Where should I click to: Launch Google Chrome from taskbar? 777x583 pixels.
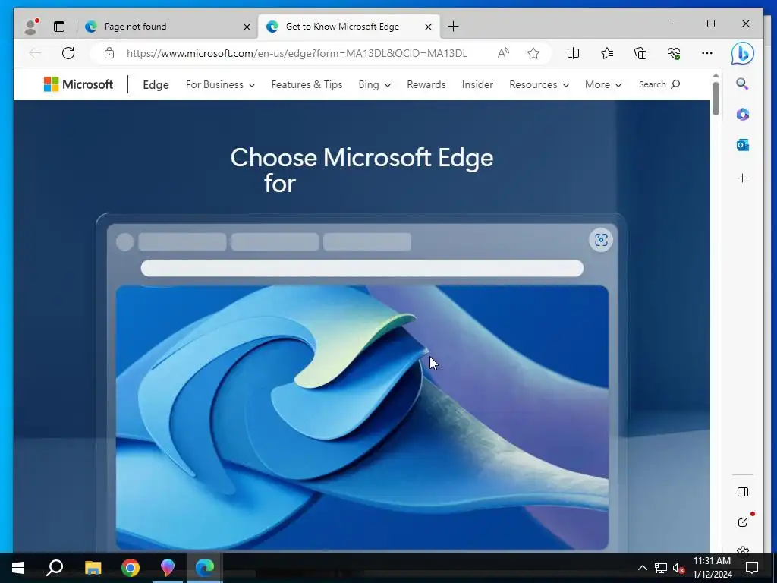131,568
